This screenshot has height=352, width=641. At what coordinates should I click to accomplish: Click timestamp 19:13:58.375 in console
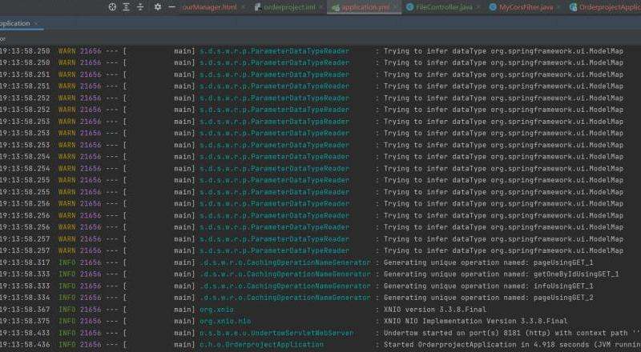25,322
